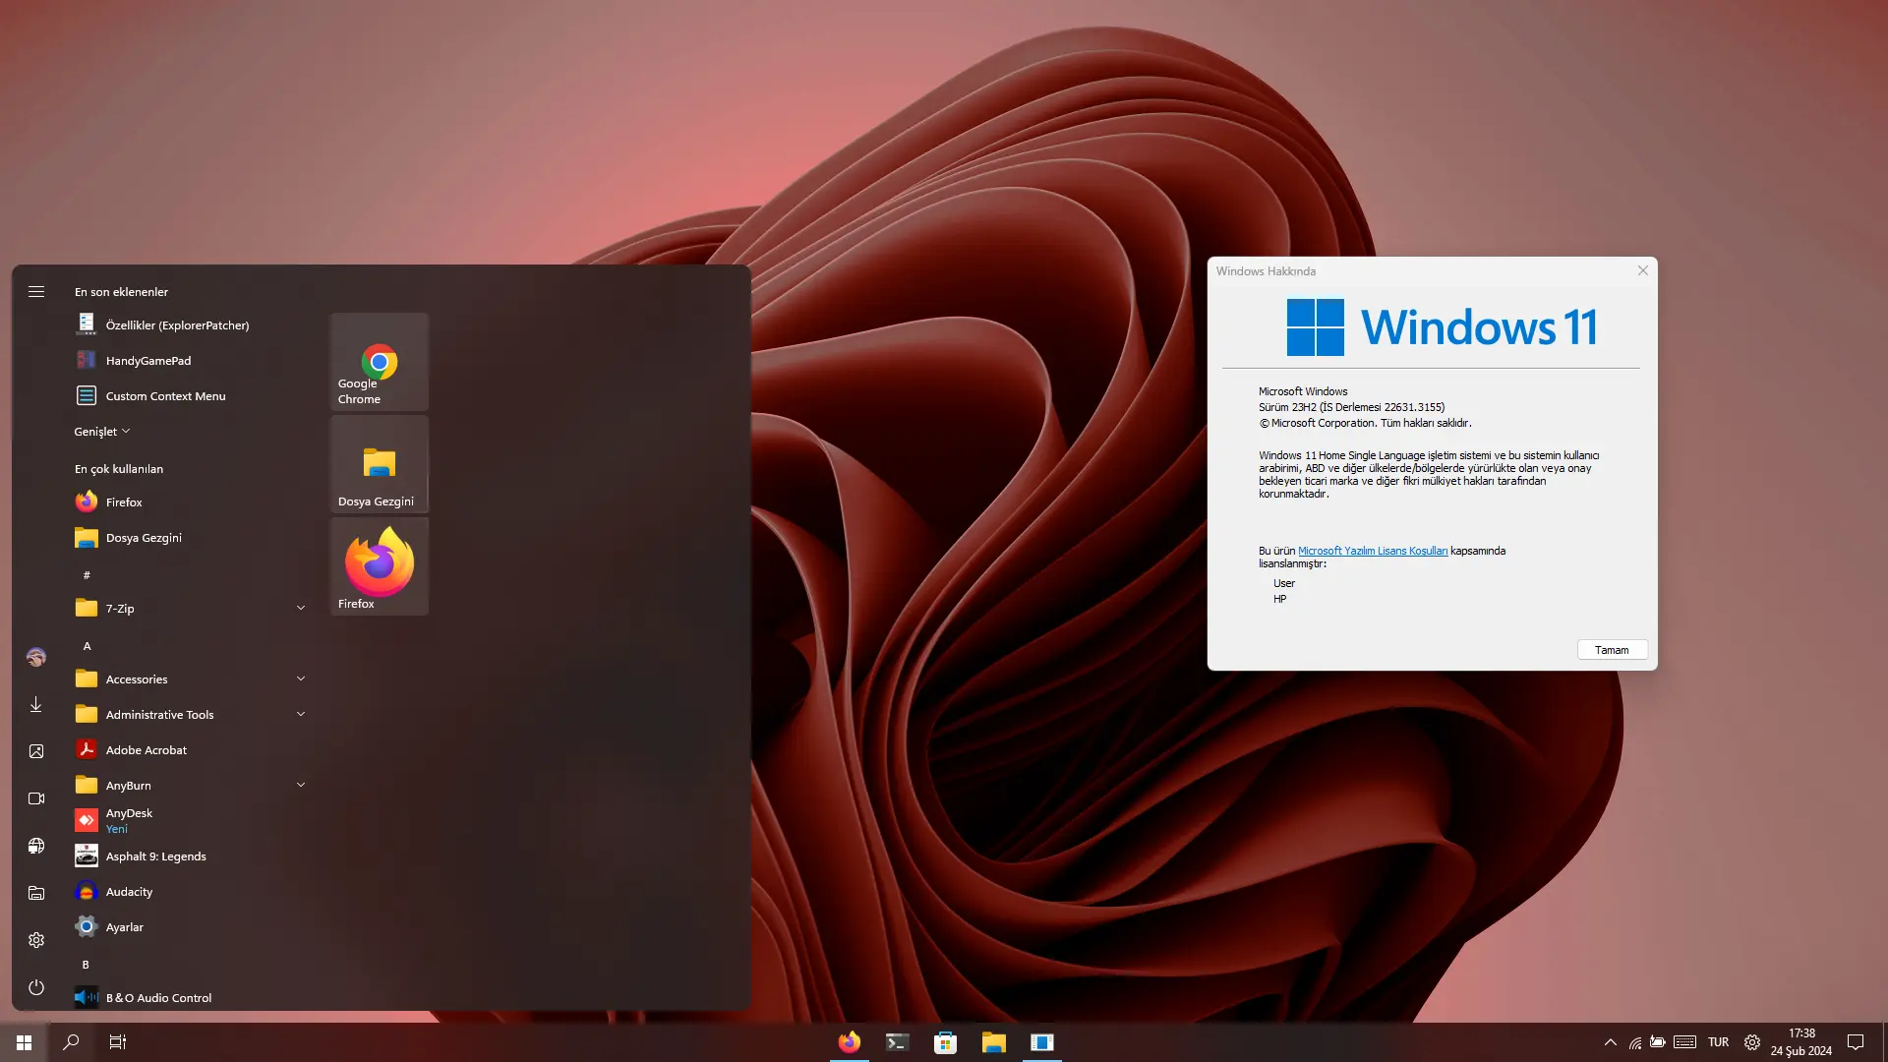This screenshot has height=1062, width=1888.
Task: Open Task View on taskbar
Action: (118, 1042)
